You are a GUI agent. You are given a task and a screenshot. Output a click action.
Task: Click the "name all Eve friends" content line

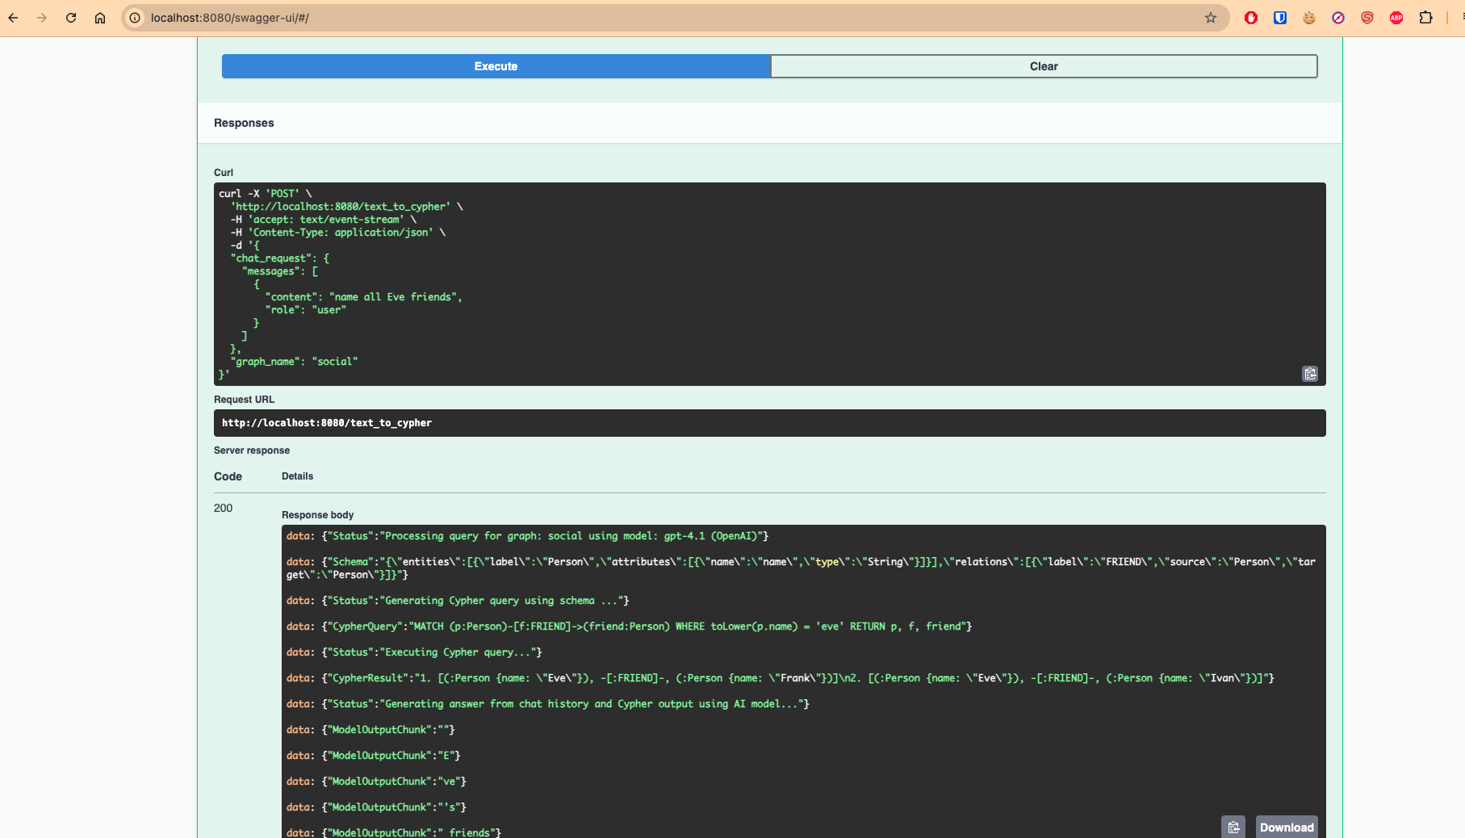click(x=363, y=297)
